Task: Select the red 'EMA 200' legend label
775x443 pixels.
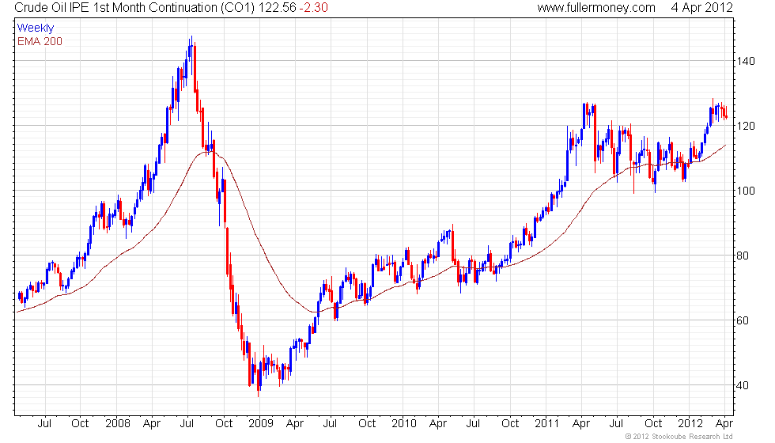Action: point(40,41)
